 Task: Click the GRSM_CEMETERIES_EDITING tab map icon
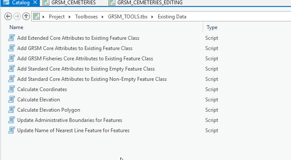tap(112, 3)
